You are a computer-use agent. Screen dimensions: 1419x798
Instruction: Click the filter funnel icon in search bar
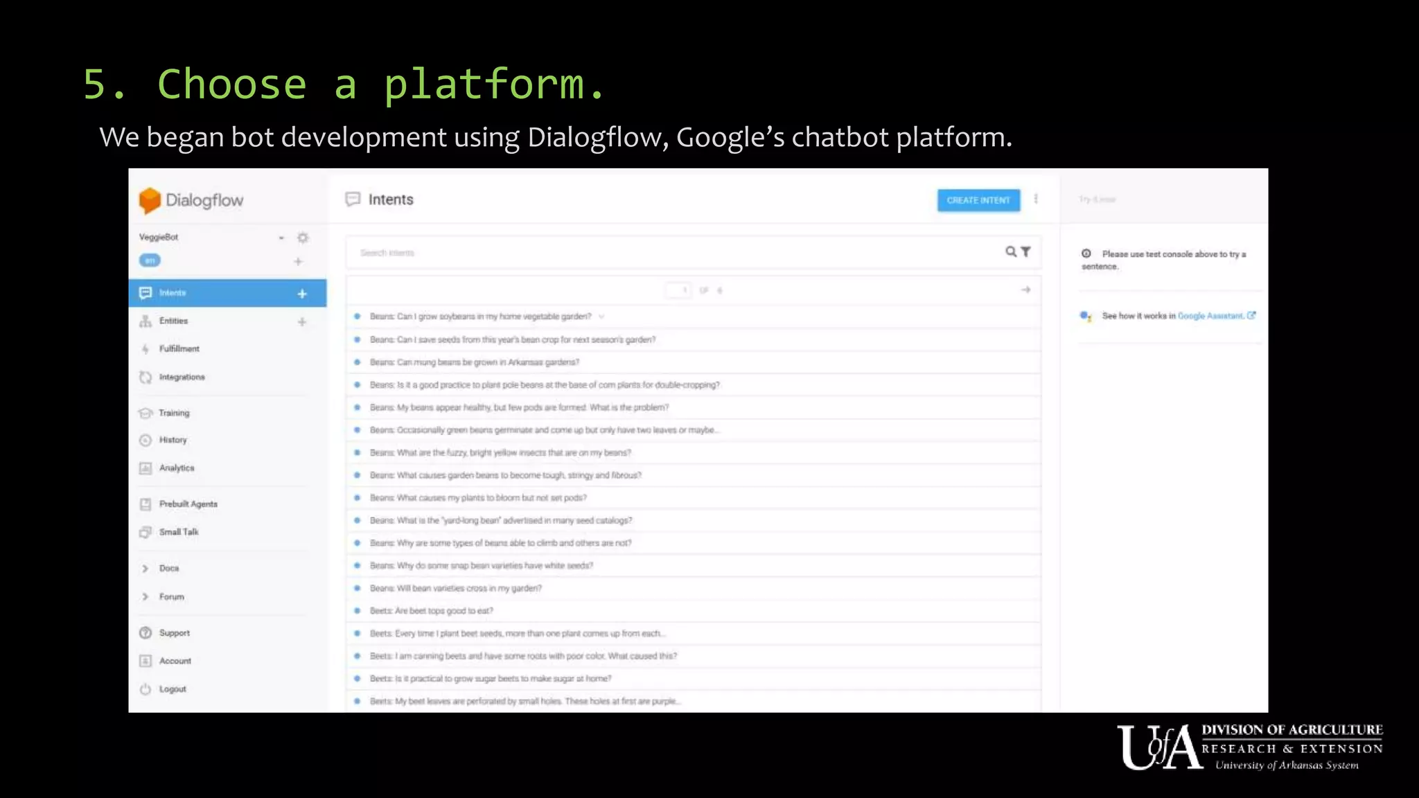tap(1026, 252)
